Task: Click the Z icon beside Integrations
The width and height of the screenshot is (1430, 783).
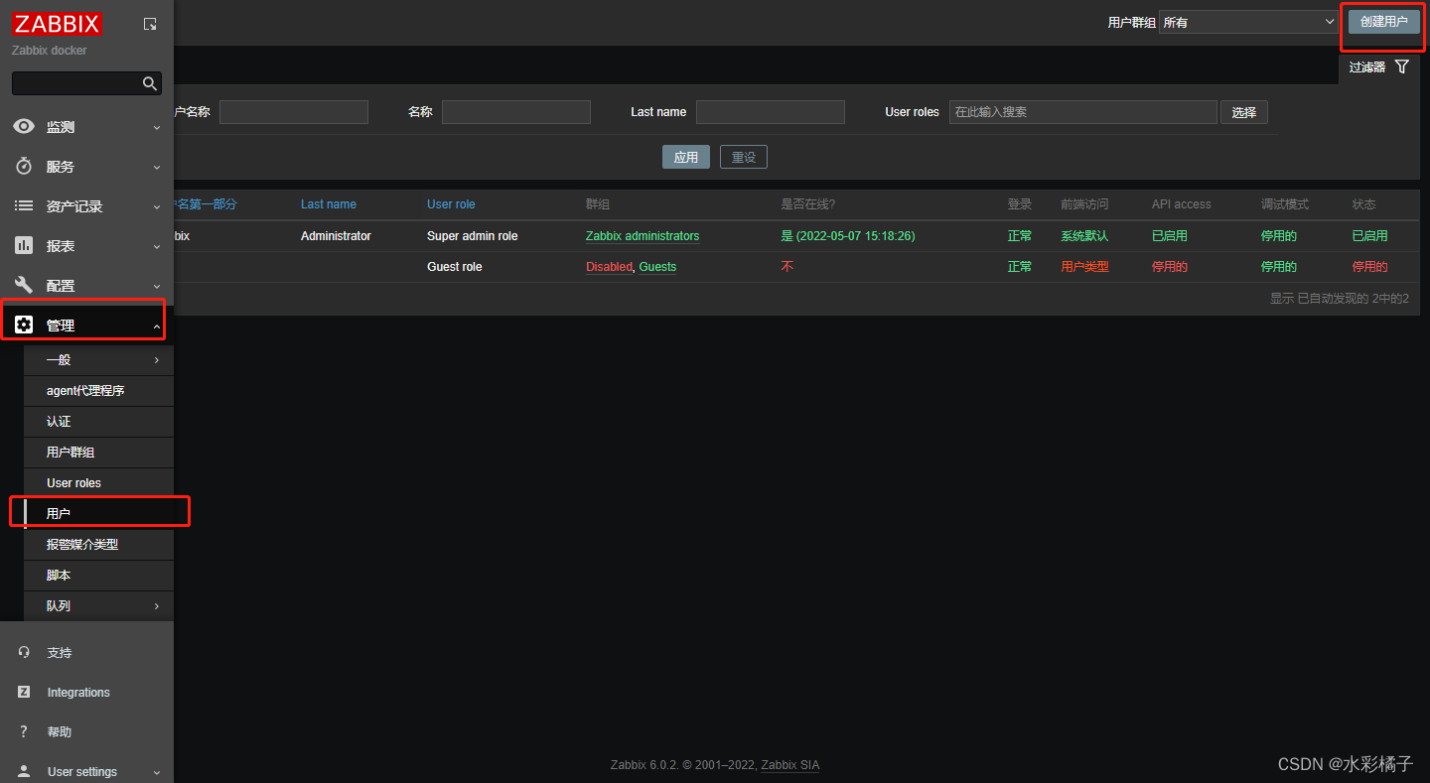Action: click(24, 692)
